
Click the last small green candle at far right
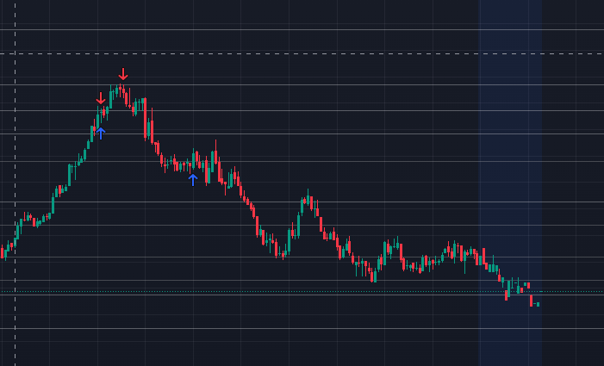tap(538, 304)
